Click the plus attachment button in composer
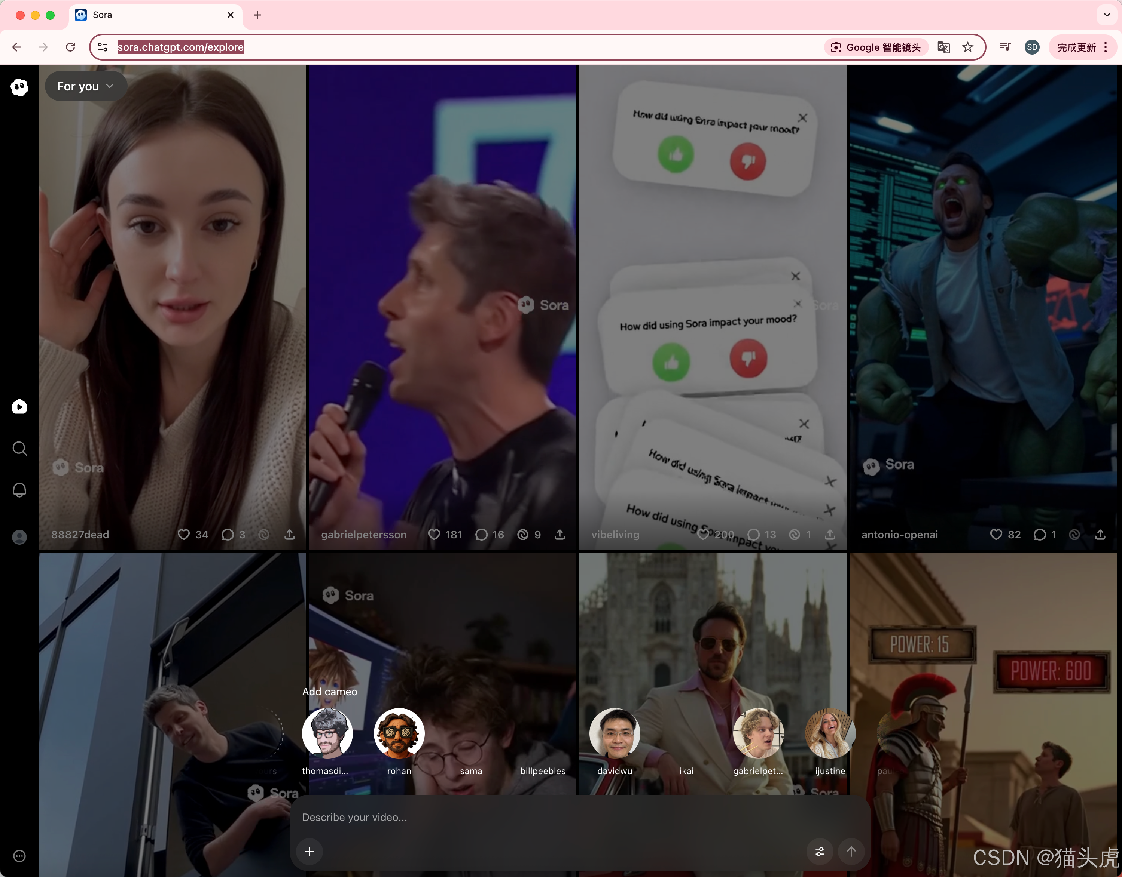This screenshot has width=1122, height=877. pos(310,851)
